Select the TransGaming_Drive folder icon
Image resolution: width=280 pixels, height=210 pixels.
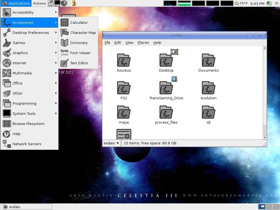coord(166,88)
